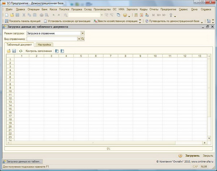217x171 pixels.
Task: Click the Open file icon in main toolbar
Action: pyautogui.click(x=12, y=15)
